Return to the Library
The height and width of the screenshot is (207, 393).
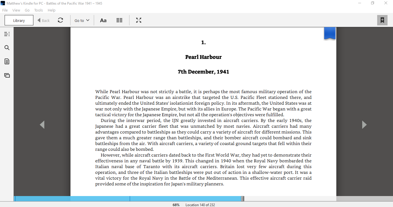[x=19, y=20]
